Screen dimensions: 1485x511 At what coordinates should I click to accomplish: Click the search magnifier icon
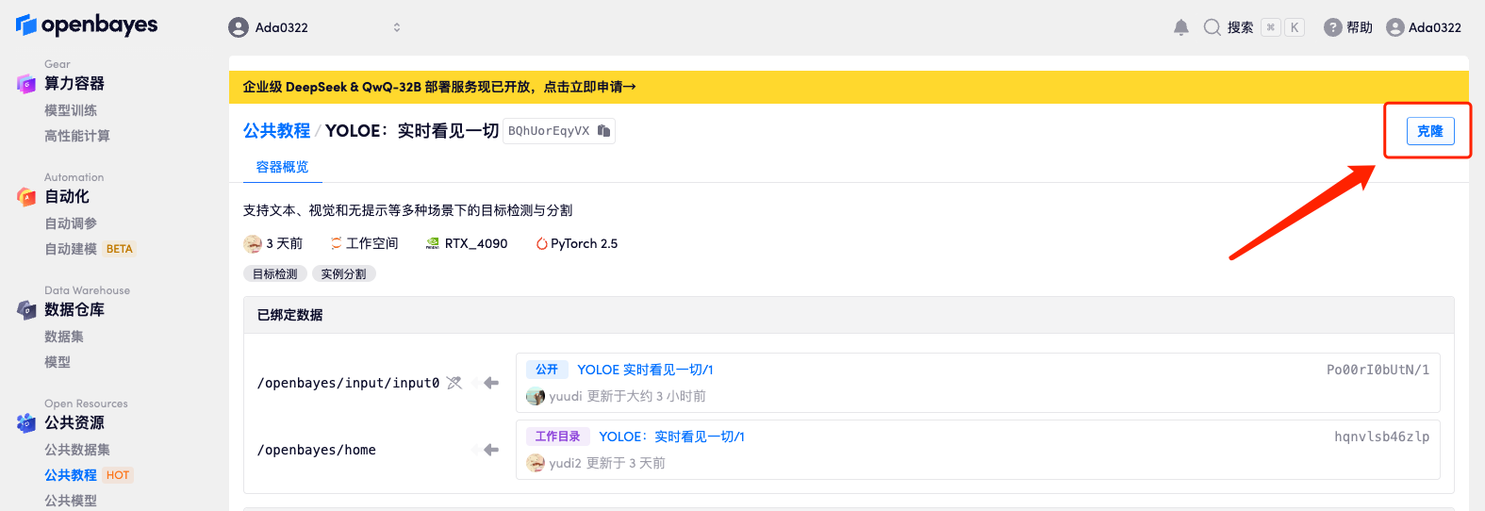(x=1213, y=27)
